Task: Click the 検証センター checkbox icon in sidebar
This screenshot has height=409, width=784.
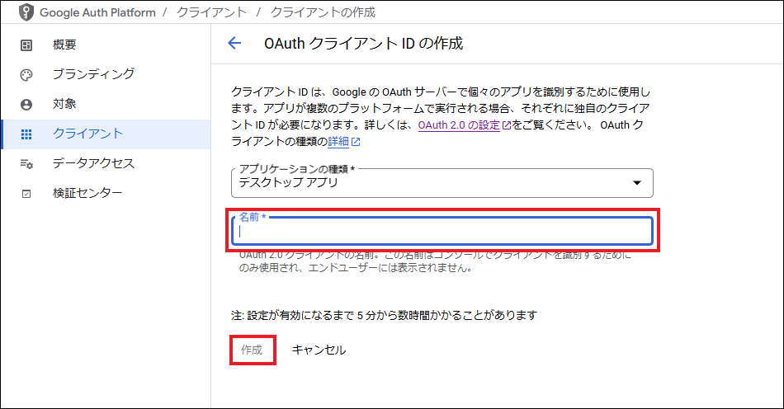Action: coord(26,194)
